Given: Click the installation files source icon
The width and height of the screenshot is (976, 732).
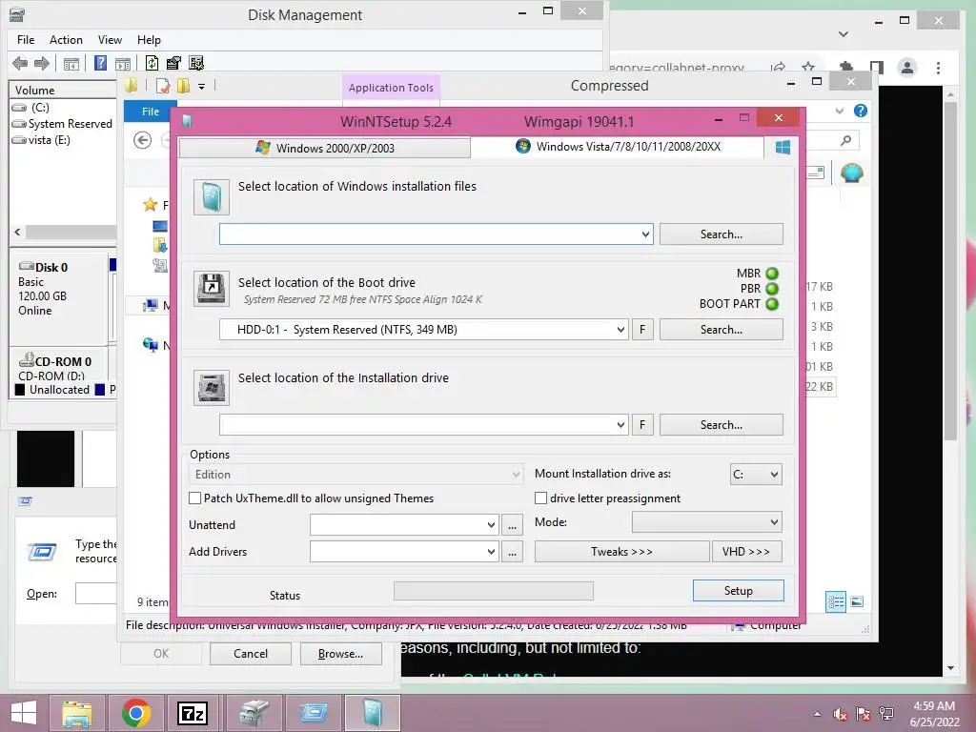Looking at the screenshot, I should 211,197.
